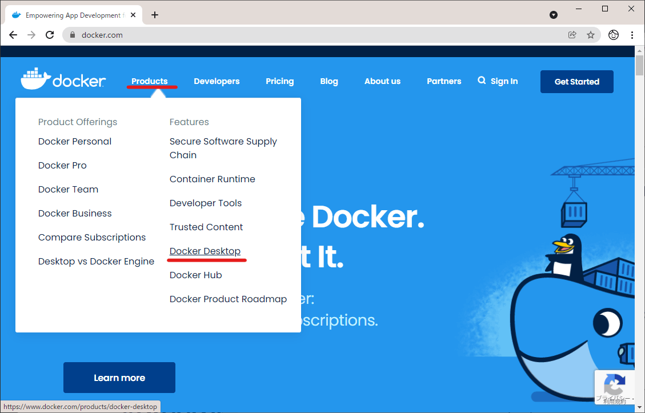The width and height of the screenshot is (645, 413).
Task: Open Docker Product Roadmap
Action: (229, 299)
